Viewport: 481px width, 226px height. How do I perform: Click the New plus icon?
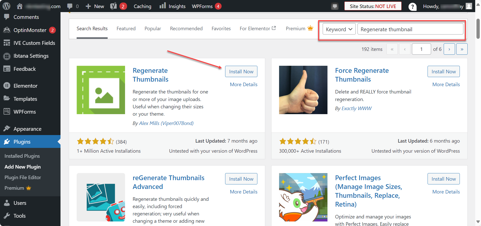88,6
